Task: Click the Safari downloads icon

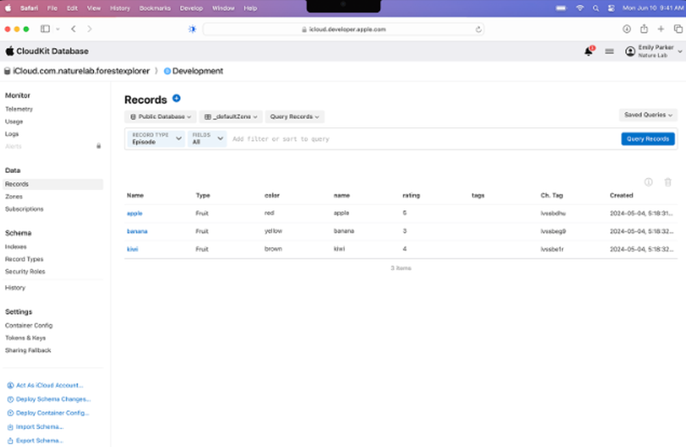Action: click(x=626, y=29)
